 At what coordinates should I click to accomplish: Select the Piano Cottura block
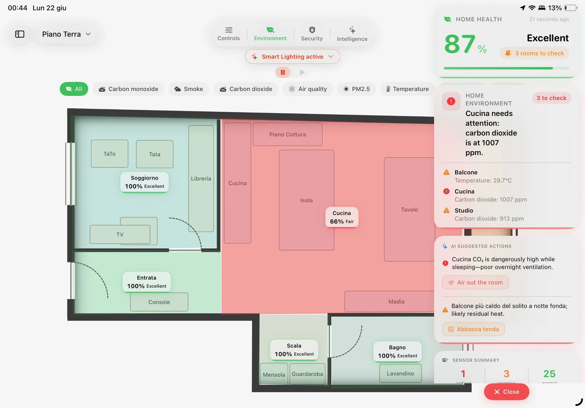click(x=288, y=134)
